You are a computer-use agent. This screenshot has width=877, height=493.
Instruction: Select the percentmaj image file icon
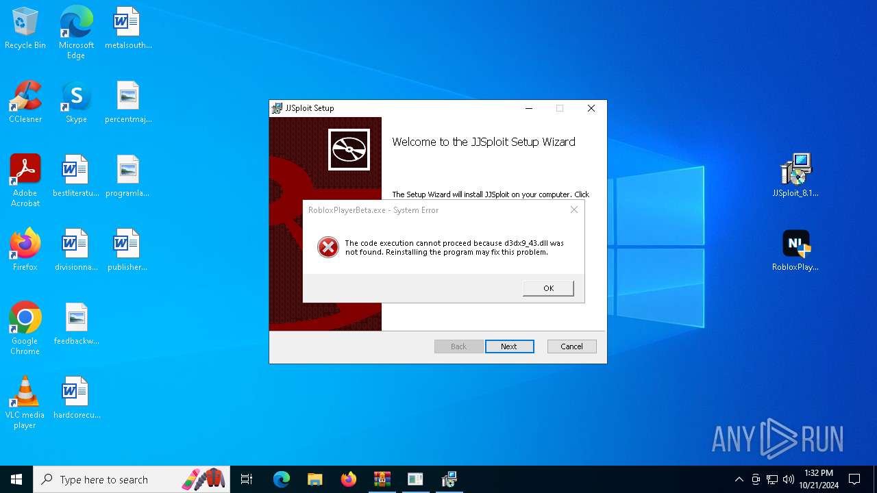coord(128,103)
